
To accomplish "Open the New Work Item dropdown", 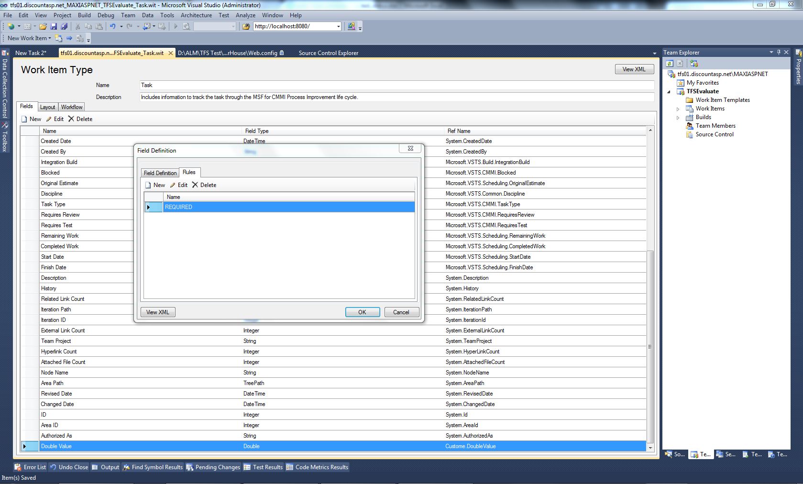I will click(29, 38).
